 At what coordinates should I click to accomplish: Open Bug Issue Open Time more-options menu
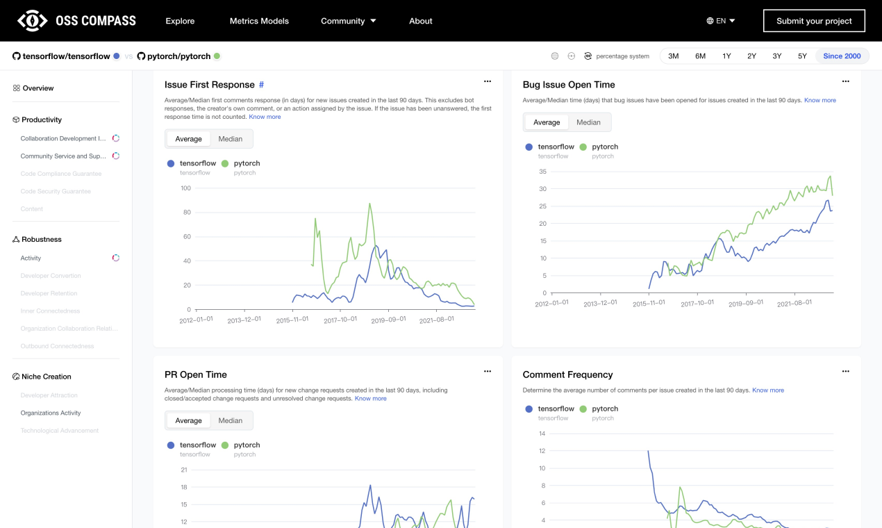(x=845, y=81)
